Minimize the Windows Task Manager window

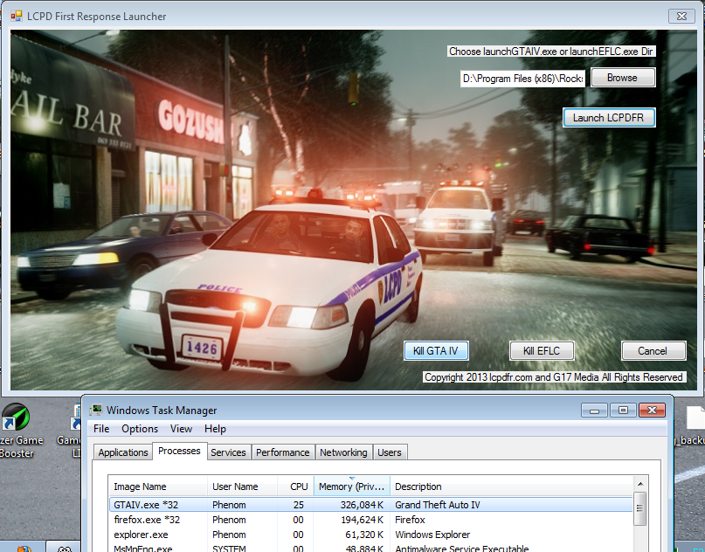595,410
